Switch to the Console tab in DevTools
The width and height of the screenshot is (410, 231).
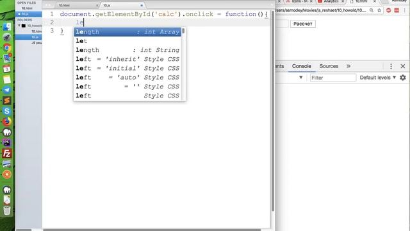pos(302,66)
